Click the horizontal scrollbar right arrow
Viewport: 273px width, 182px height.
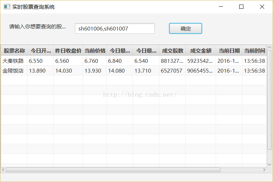264,170
